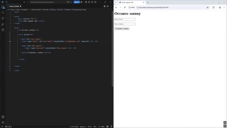This screenshot has height=128, width=227.
Task: Open the VS Code hamburger application menu
Action: click(x=6, y=2)
